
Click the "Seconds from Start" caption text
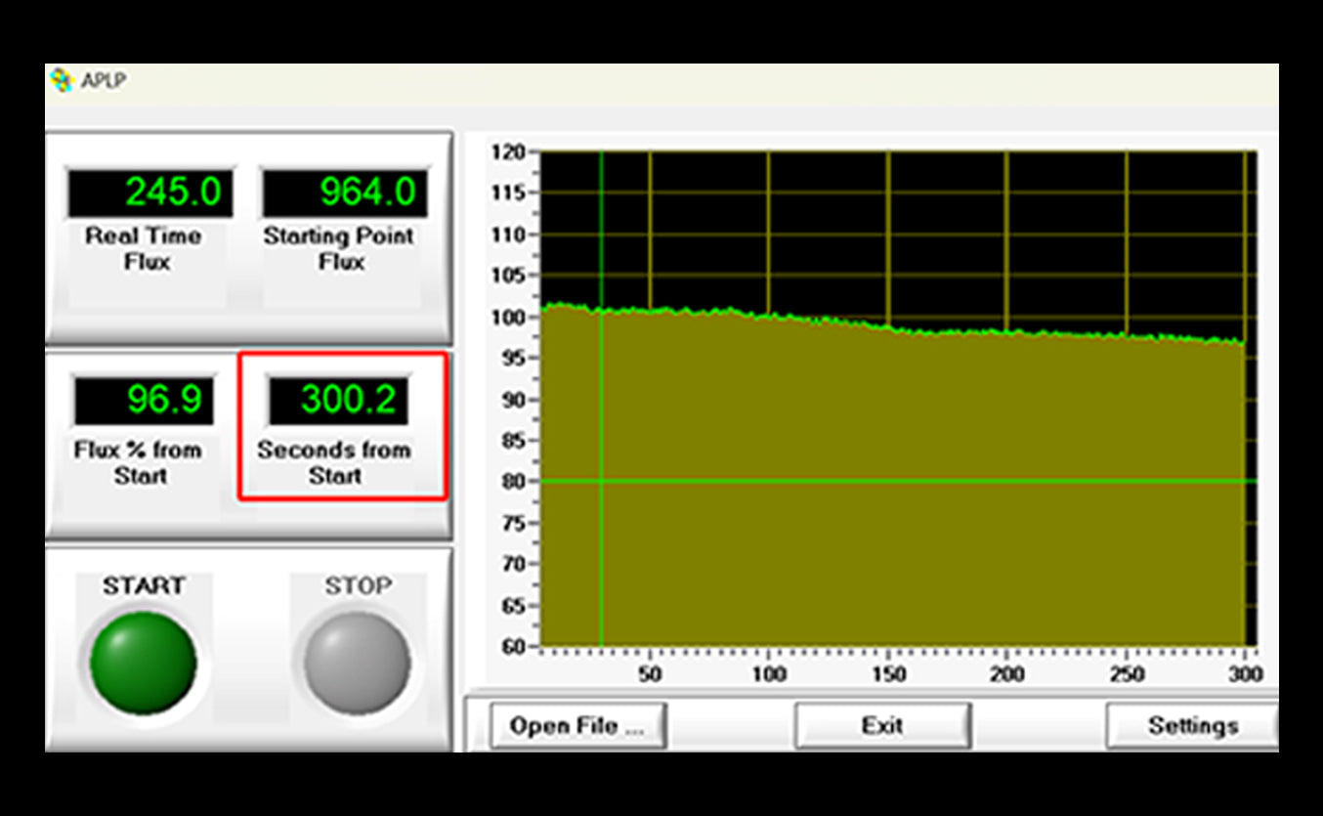(x=334, y=463)
